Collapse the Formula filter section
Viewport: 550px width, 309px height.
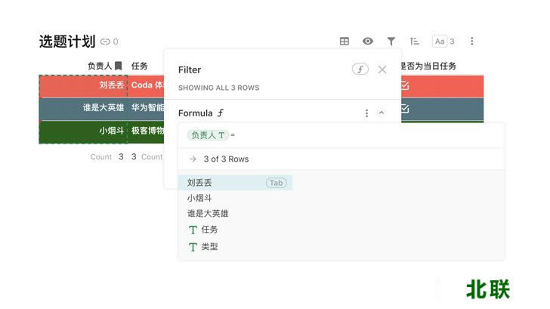(382, 113)
